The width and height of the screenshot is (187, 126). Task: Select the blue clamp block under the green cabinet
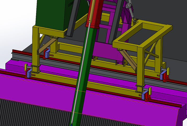pos(47,54)
